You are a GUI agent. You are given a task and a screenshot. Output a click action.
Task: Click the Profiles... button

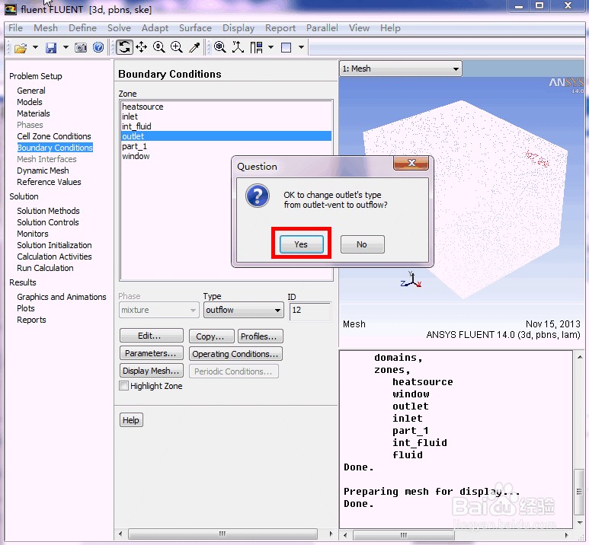[261, 336]
